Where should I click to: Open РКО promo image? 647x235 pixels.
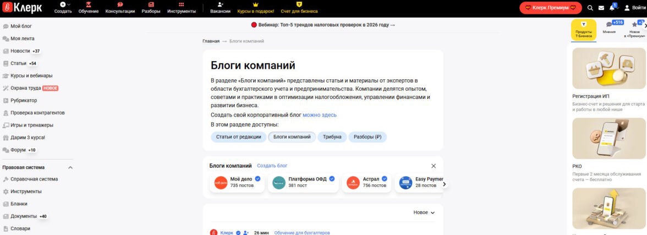coord(609,139)
